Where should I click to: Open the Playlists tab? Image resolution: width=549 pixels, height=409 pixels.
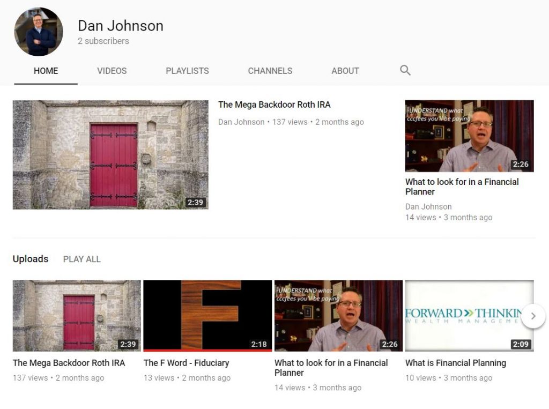pos(187,71)
